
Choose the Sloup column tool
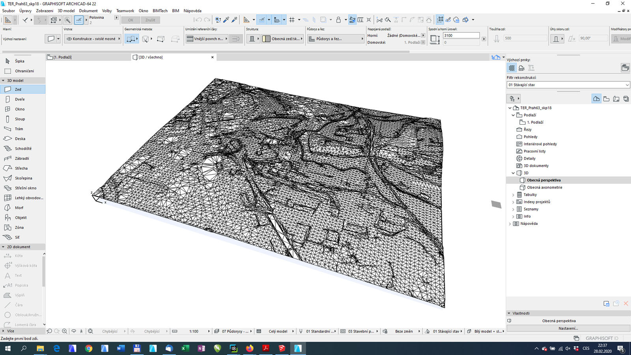coord(20,119)
